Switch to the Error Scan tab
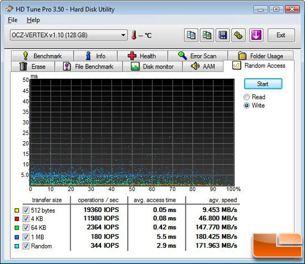This screenshot has height=264, width=305. (197, 56)
